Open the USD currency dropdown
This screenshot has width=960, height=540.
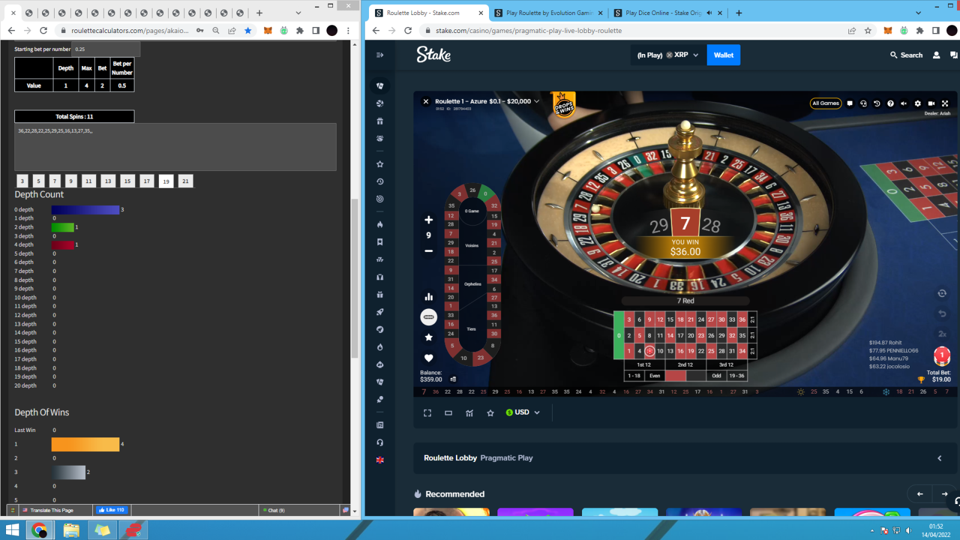[x=523, y=413]
